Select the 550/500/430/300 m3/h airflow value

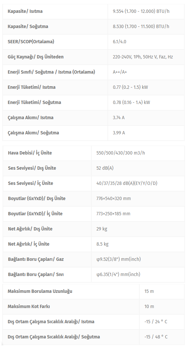pyautogui.click(x=121, y=153)
